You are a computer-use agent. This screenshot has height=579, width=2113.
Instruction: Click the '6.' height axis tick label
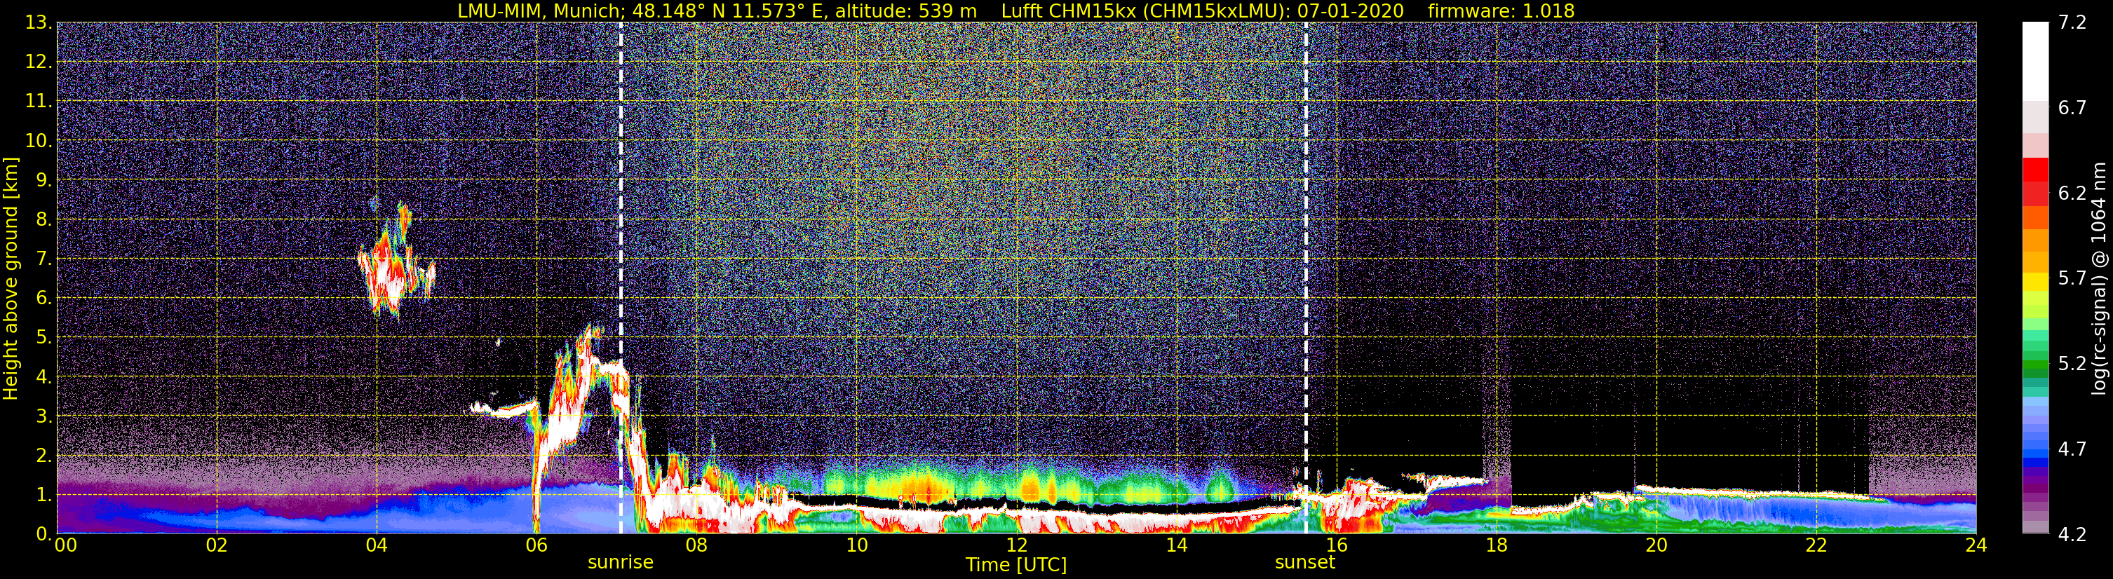[x=44, y=298]
